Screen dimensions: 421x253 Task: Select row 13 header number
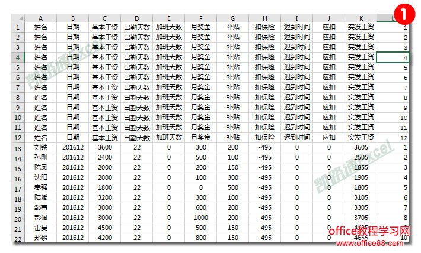coord(18,149)
